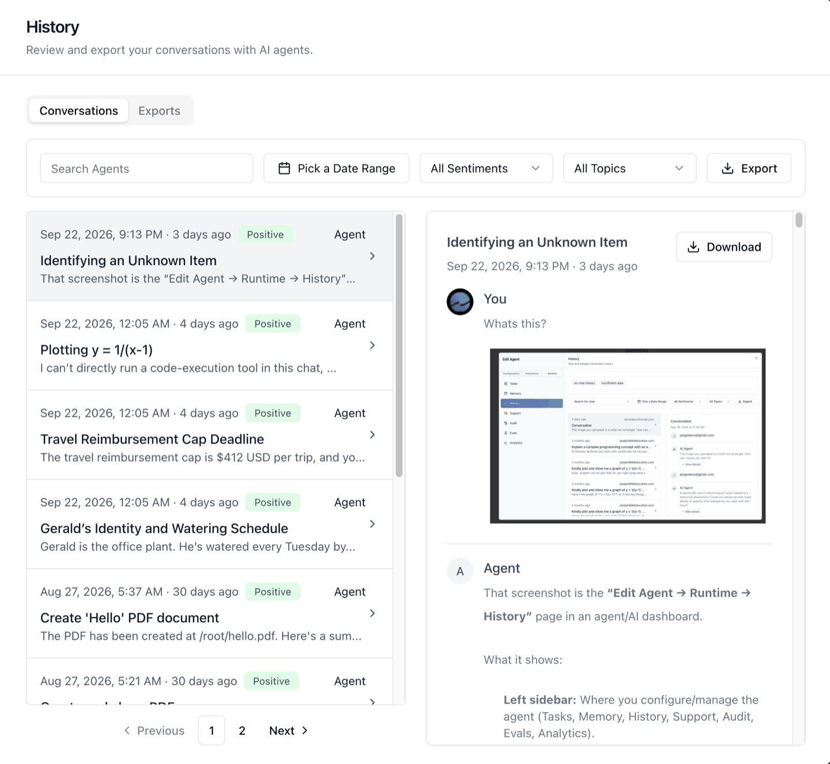Click the Plotting y = 1/(x-1) title
This screenshot has height=764, width=830.
point(96,350)
